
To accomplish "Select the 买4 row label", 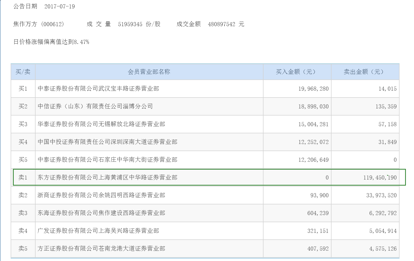I will [x=23, y=142].
